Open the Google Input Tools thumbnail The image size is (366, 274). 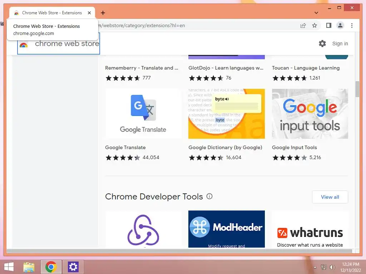pyautogui.click(x=310, y=114)
